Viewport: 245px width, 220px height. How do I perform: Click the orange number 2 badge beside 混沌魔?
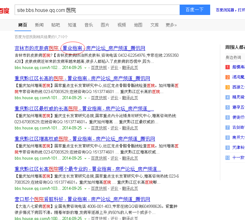pyautogui.click(x=227, y=78)
